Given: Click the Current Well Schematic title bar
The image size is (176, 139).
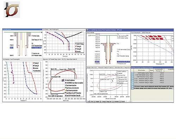Looking at the screenshot, I should pyautogui.click(x=22, y=29).
